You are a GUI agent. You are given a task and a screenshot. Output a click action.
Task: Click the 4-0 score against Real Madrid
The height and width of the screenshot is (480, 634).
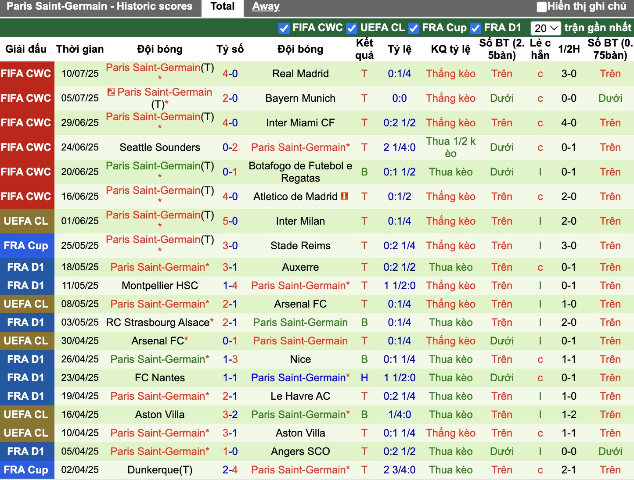click(x=230, y=73)
